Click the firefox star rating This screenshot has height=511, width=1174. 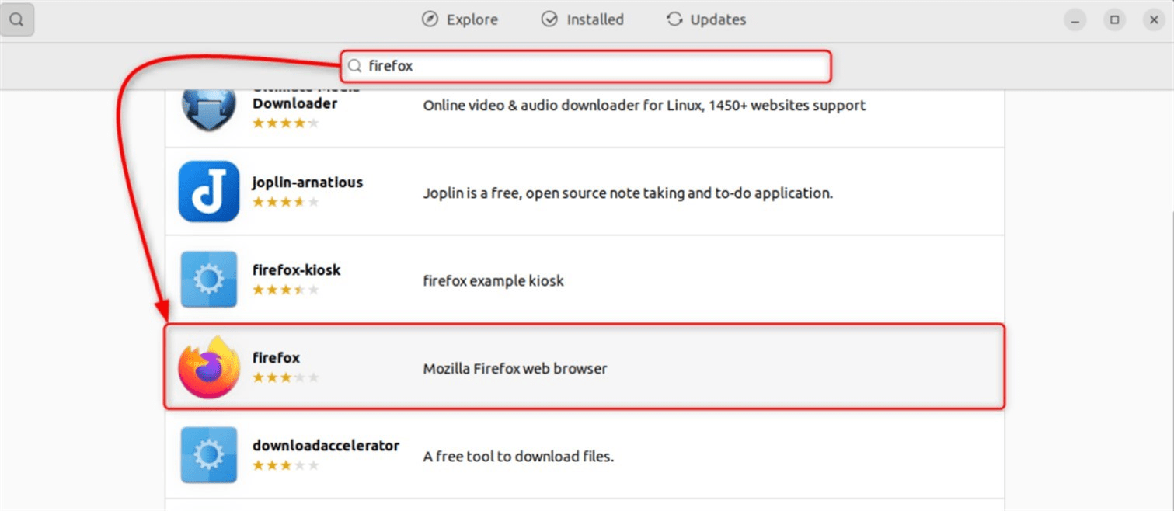(285, 377)
